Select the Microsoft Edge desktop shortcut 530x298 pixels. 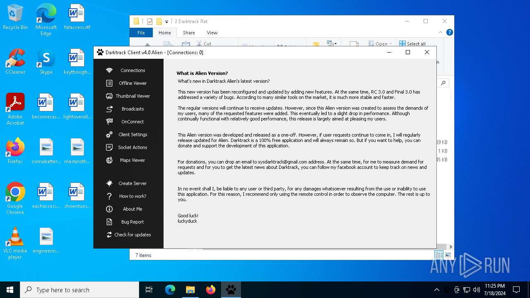[46, 20]
